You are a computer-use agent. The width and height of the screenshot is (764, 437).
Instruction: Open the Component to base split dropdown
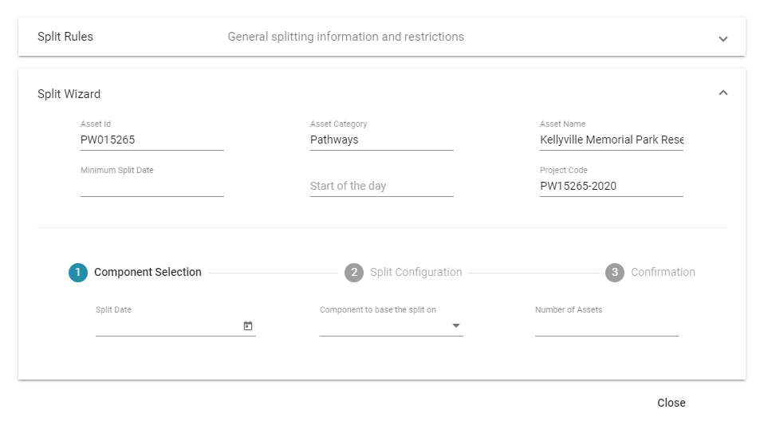[392, 326]
